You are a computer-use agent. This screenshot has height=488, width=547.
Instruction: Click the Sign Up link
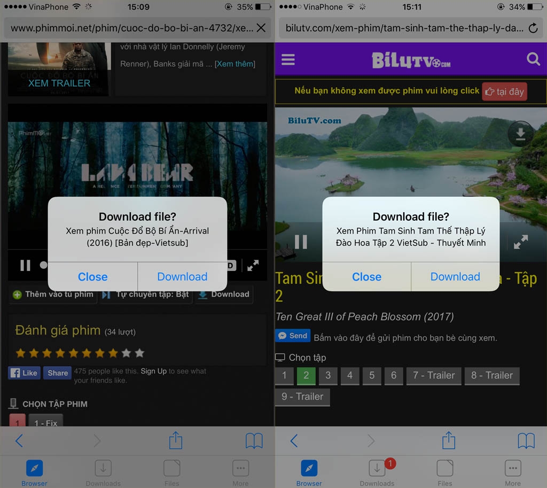coord(153,371)
